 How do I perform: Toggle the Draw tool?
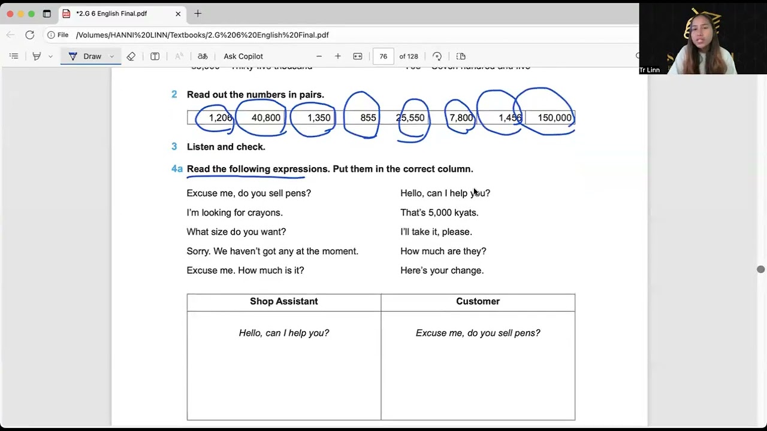coord(85,56)
